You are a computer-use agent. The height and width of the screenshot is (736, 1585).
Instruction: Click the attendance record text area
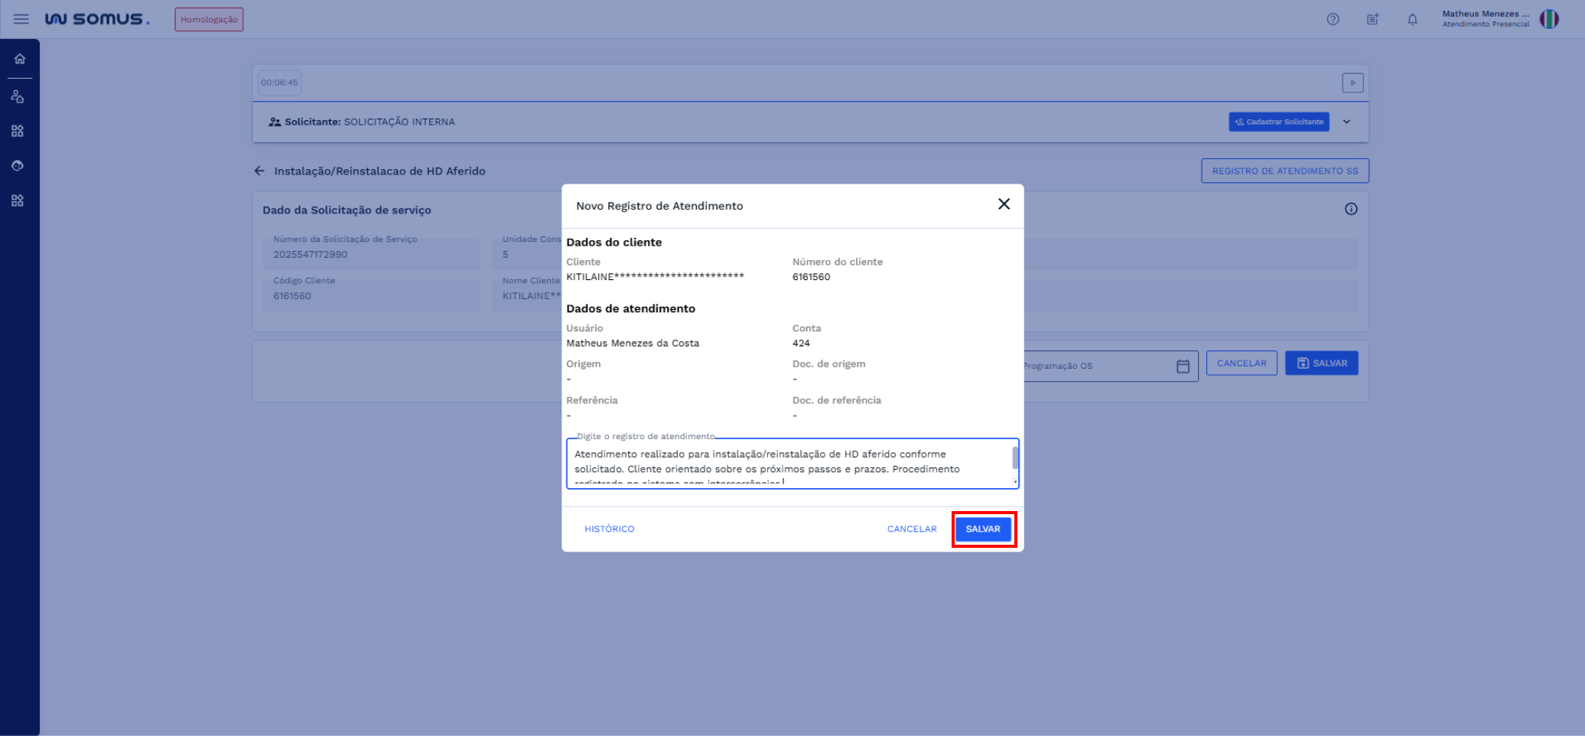click(x=788, y=463)
